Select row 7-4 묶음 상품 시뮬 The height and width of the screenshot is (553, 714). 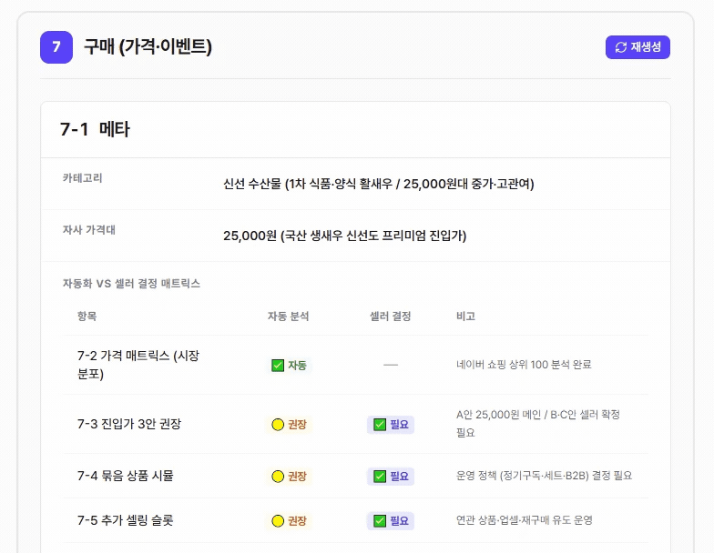click(355, 476)
